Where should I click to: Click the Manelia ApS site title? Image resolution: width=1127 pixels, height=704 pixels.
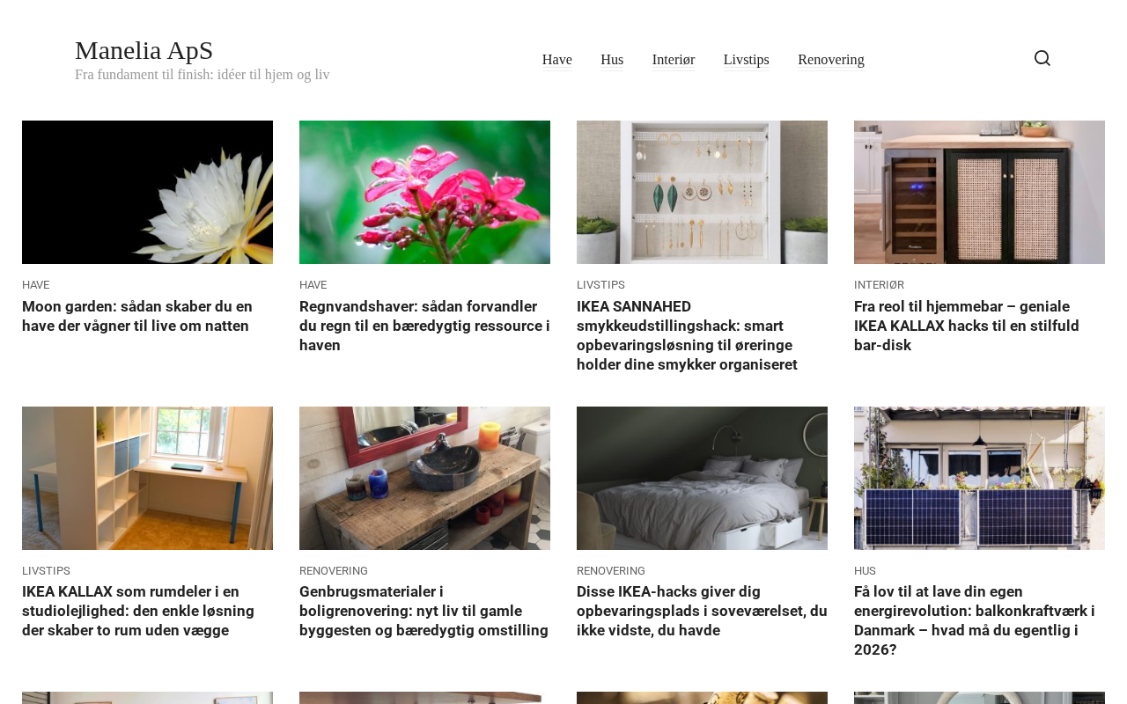coord(144,50)
